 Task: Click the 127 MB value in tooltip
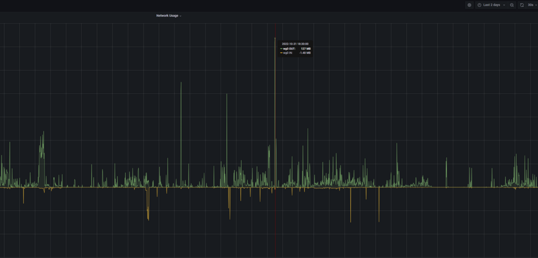coord(306,49)
